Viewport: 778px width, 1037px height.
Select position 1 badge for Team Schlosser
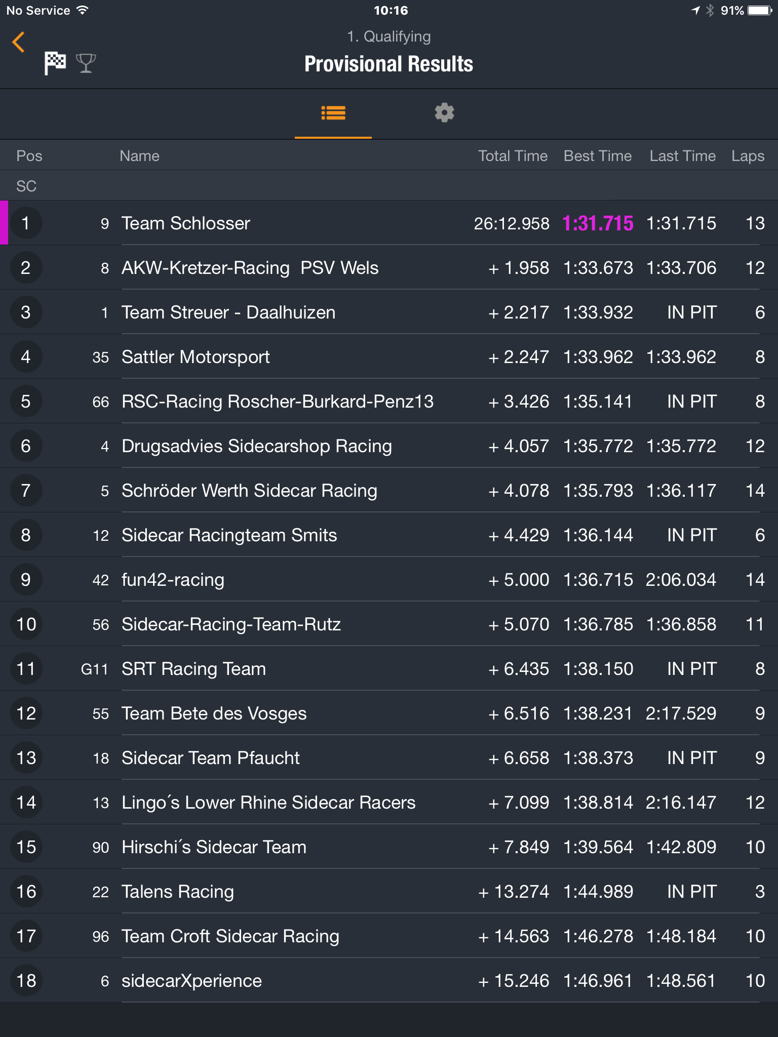[x=26, y=223]
